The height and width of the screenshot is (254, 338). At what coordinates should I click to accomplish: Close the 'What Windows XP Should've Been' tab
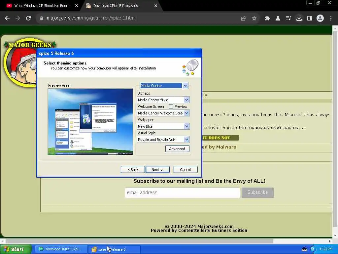(x=76, y=6)
